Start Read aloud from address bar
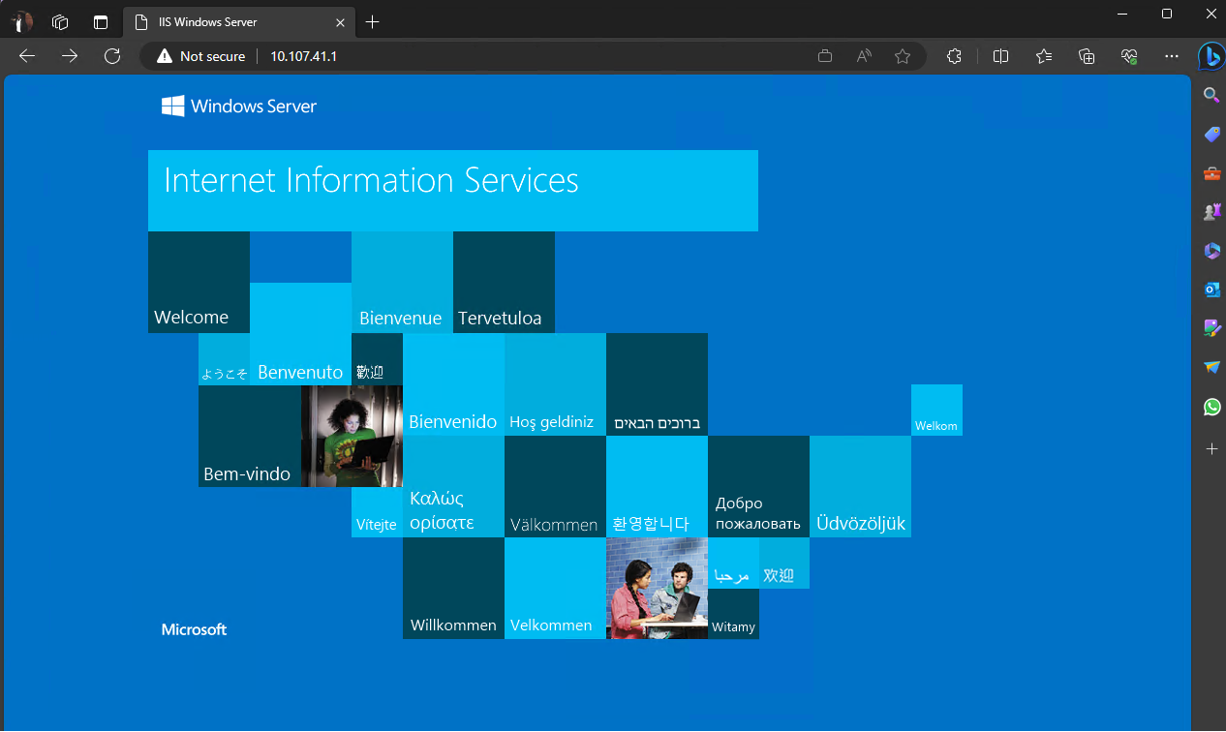This screenshot has width=1226, height=732. click(x=864, y=56)
